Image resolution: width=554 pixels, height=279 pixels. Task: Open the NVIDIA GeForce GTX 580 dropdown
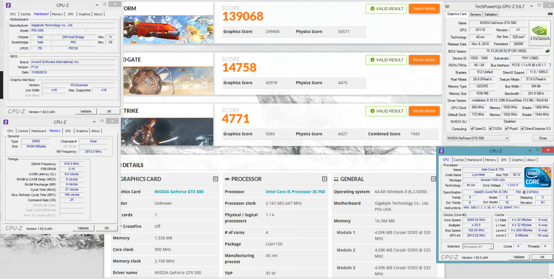478,138
